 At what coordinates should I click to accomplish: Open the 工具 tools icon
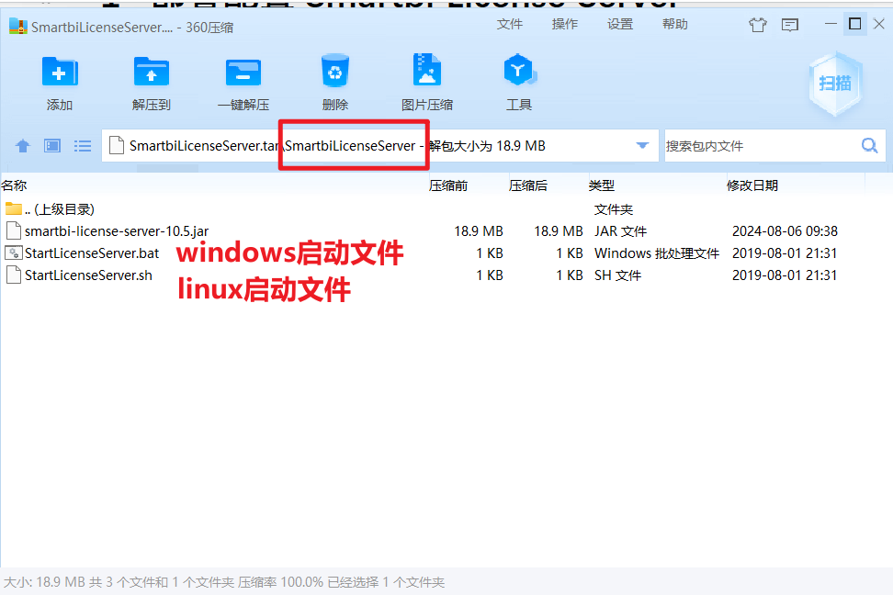click(519, 71)
